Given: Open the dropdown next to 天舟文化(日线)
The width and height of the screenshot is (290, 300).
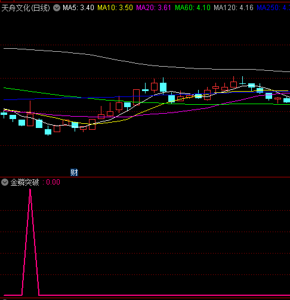Looking at the screenshot, I should click(x=57, y=8).
